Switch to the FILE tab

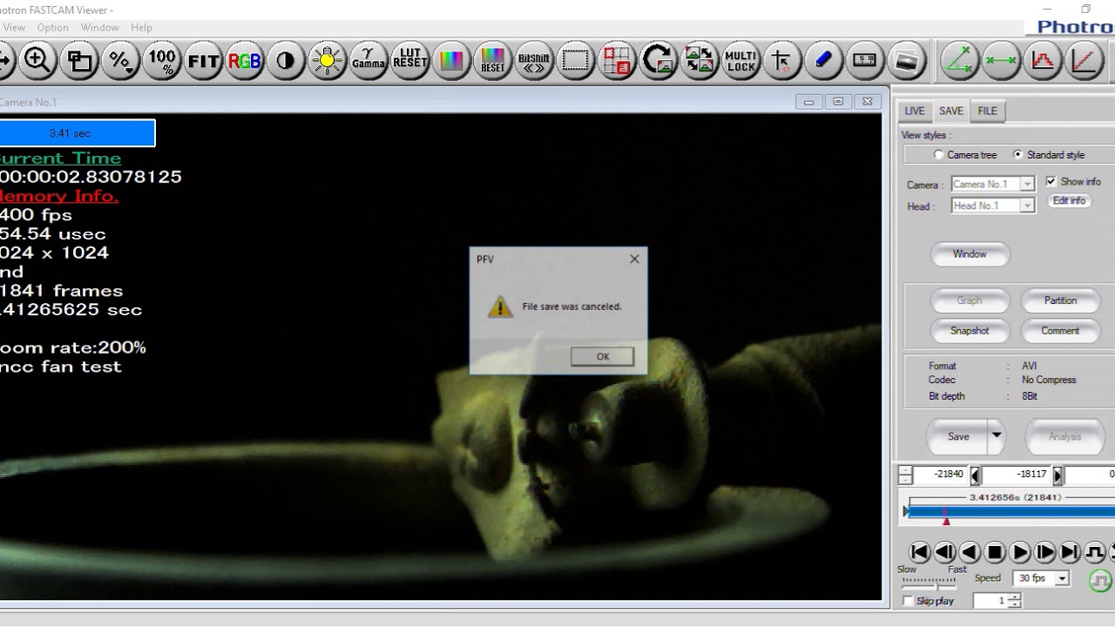coord(987,111)
